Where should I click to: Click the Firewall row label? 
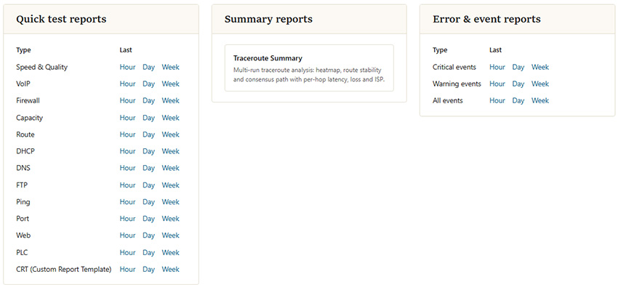point(28,101)
